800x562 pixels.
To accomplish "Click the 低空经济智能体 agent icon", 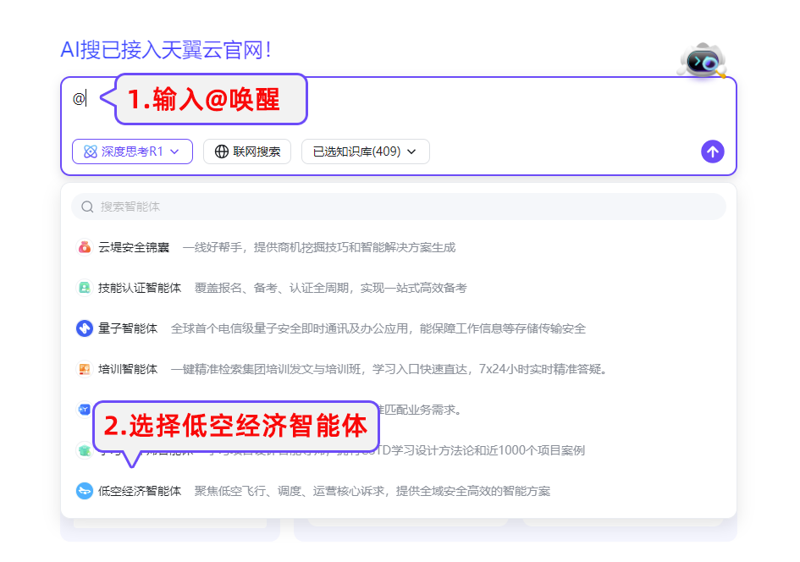I will pyautogui.click(x=84, y=491).
